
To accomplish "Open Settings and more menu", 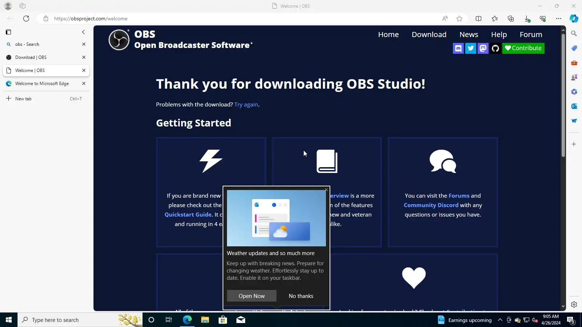I will pyautogui.click(x=559, y=19).
